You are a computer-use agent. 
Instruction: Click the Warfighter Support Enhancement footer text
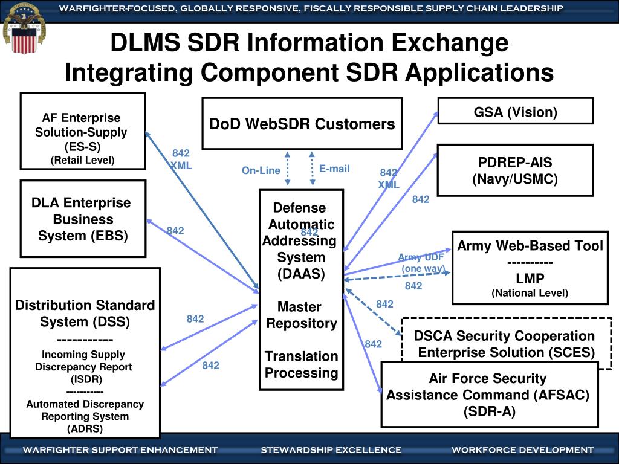tap(120, 449)
